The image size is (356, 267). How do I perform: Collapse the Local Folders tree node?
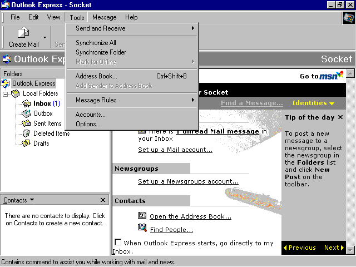tap(5, 94)
